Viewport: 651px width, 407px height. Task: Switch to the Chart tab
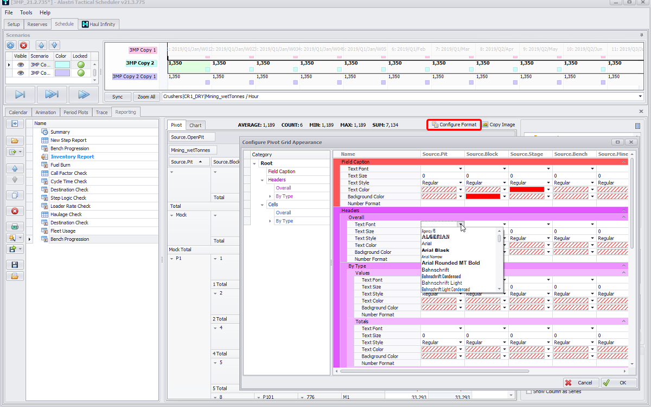[195, 125]
